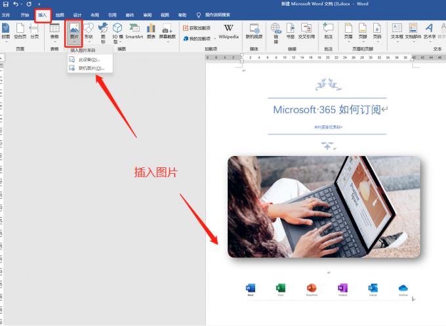Image resolution: width=446 pixels, height=326 pixels.
Task: Open the Page Number (页码) button
Action: click(x=377, y=32)
